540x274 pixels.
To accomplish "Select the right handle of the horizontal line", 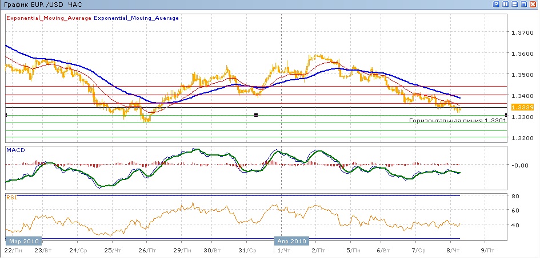I will point(506,115).
